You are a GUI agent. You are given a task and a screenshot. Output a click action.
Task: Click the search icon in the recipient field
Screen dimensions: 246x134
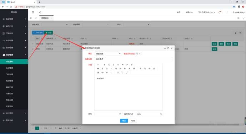click(161, 114)
